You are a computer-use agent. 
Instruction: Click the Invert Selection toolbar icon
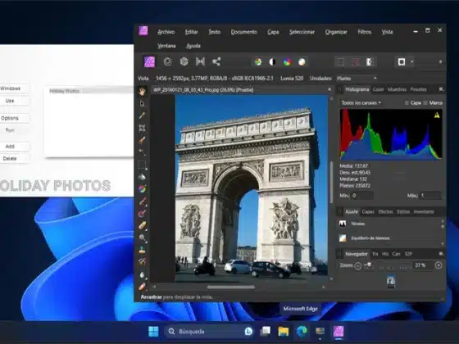[370, 62]
